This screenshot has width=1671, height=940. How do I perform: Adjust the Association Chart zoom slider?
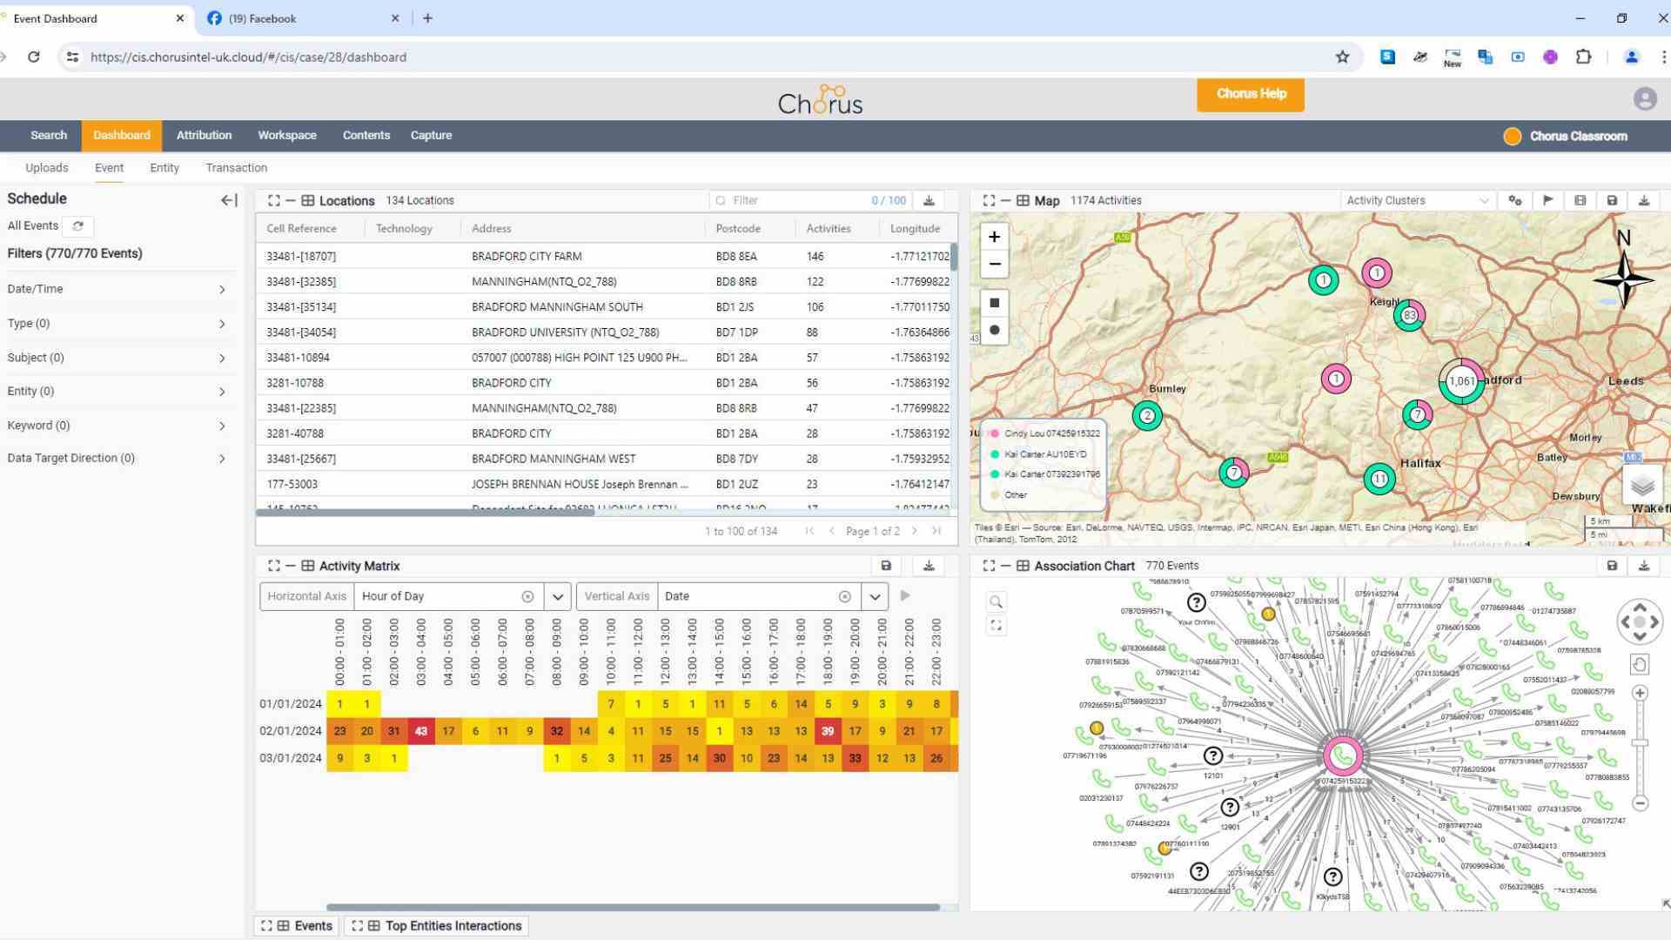coord(1640,743)
